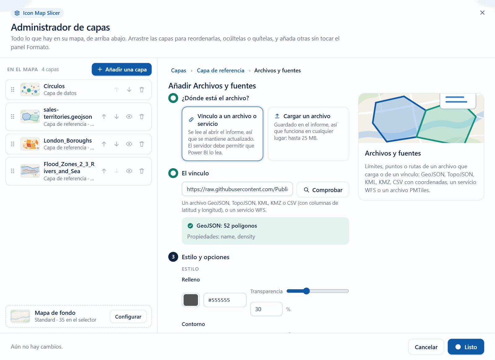Go to Capas breadcrumb
This screenshot has height=360, width=495.
click(x=179, y=71)
